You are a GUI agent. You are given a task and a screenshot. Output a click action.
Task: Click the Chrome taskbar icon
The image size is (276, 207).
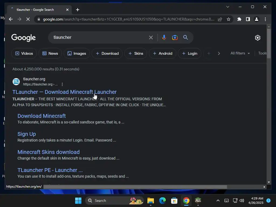click(186, 201)
